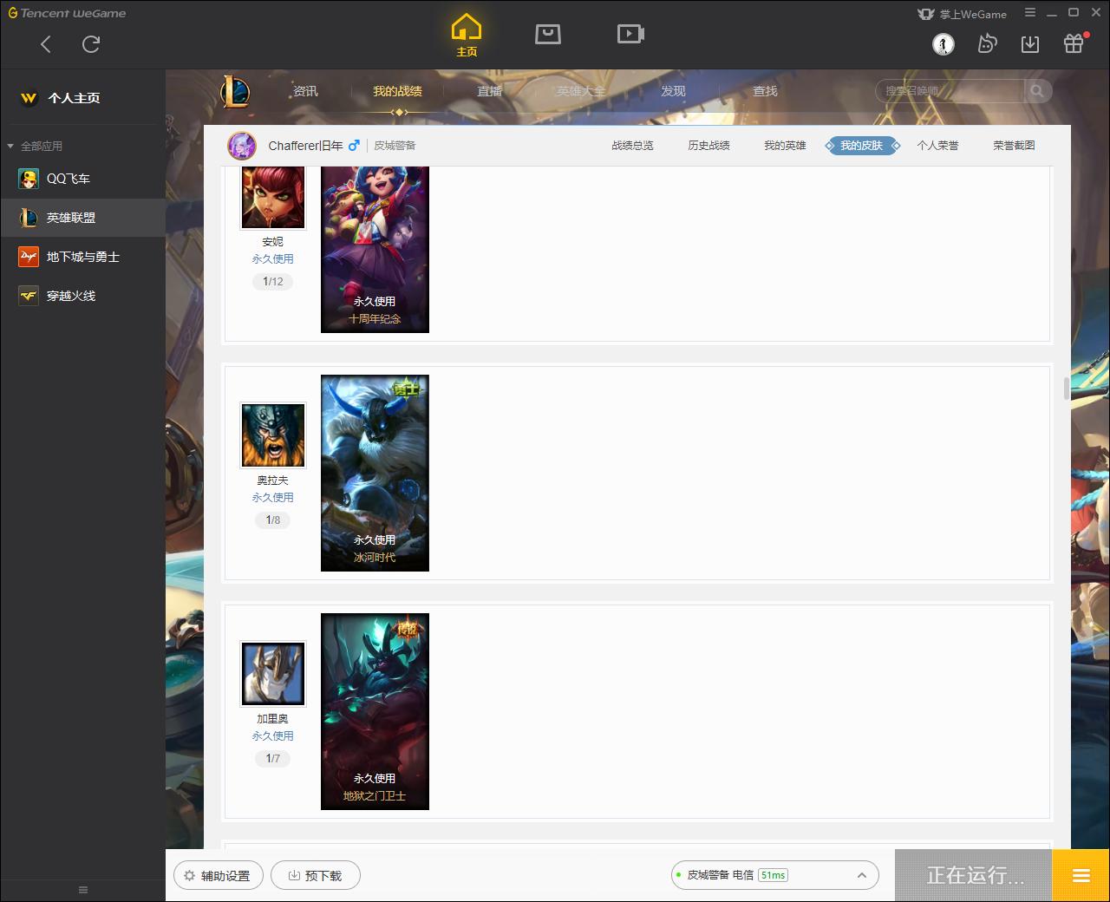Click the Chafferer player avatar
The height and width of the screenshot is (902, 1110).
pyautogui.click(x=242, y=146)
